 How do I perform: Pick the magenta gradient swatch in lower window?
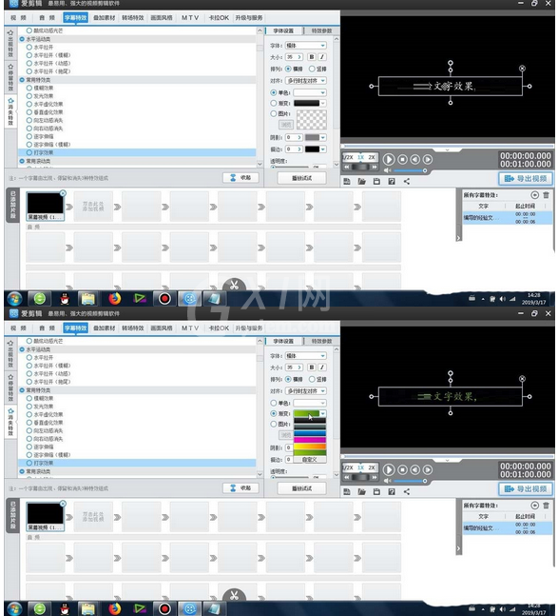[310, 440]
